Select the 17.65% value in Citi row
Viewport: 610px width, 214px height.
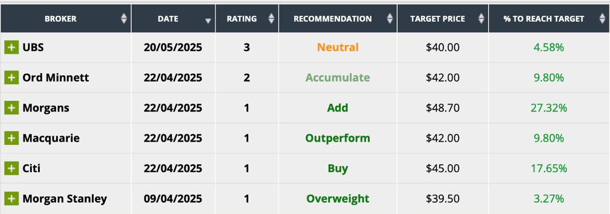tap(549, 168)
